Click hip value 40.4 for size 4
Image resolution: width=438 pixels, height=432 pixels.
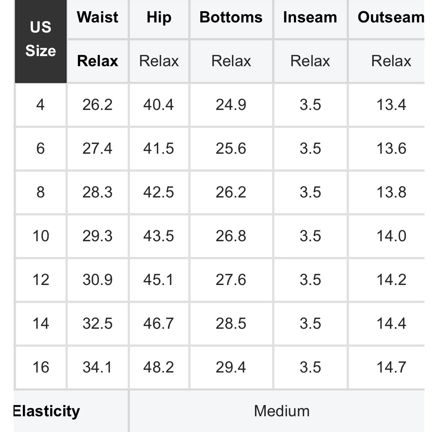click(158, 105)
